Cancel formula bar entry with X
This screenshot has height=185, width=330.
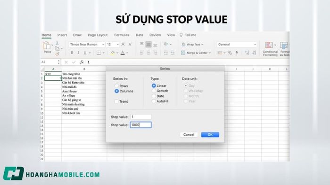click(x=66, y=62)
